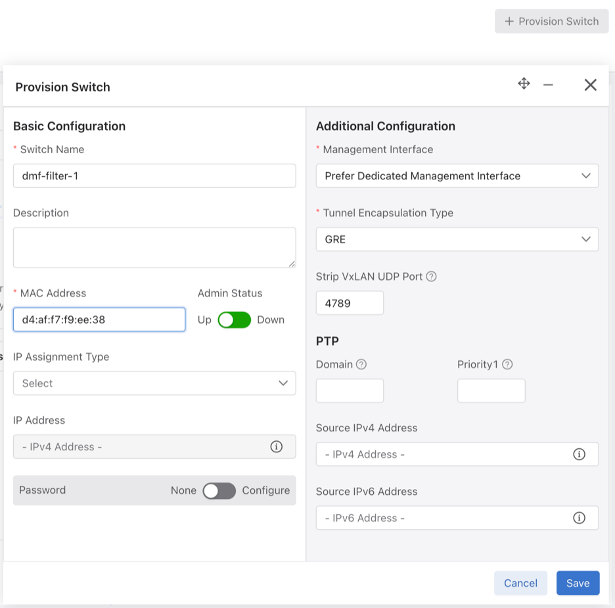
Task: Click the Priority1 help icon
Action: tap(509, 364)
